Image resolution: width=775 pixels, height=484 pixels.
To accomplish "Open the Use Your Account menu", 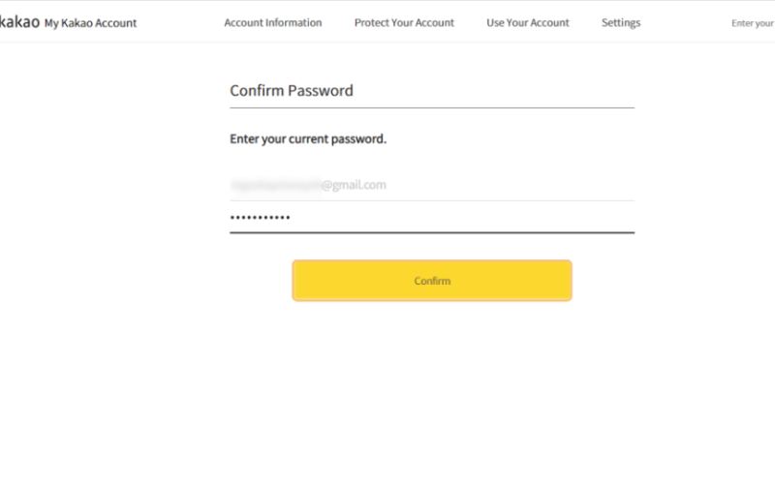I will pyautogui.click(x=527, y=22).
